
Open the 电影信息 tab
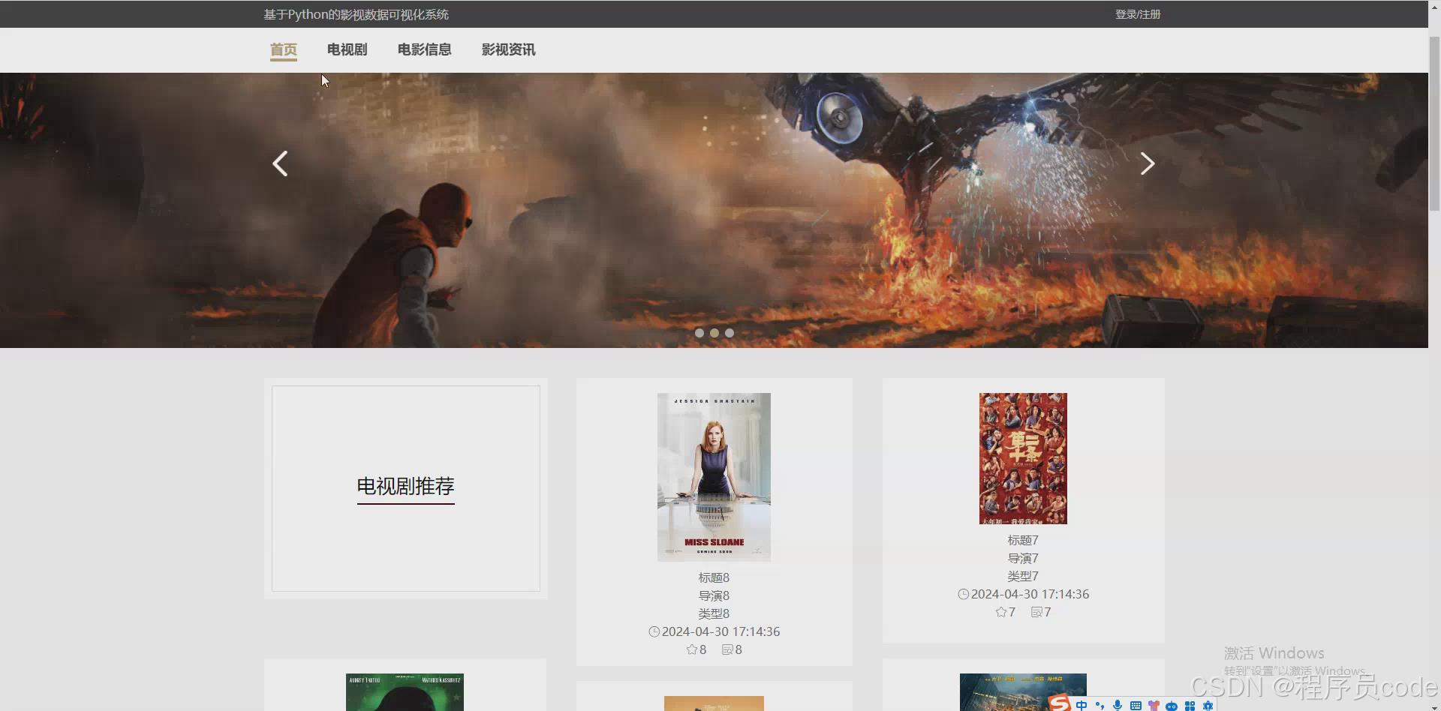click(x=424, y=49)
